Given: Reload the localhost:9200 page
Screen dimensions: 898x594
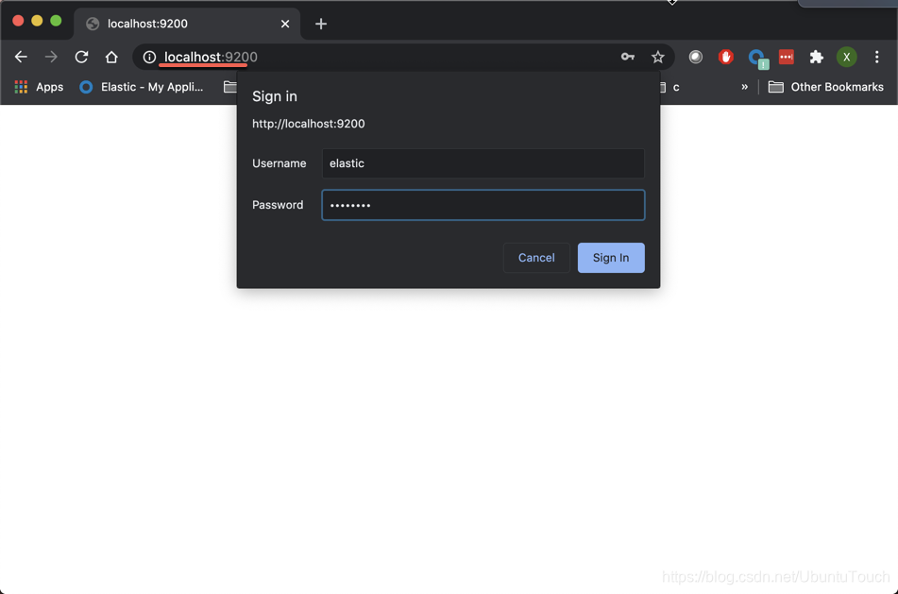Looking at the screenshot, I should point(81,57).
